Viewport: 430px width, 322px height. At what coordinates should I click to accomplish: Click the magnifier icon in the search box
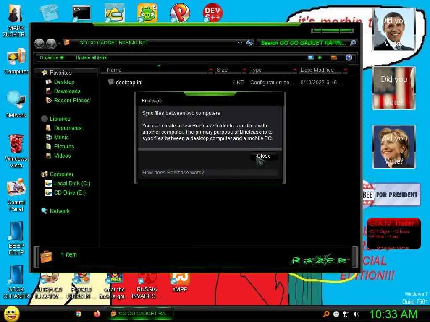point(353,43)
